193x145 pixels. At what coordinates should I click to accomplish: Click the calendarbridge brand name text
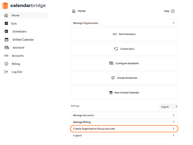click(28, 6)
